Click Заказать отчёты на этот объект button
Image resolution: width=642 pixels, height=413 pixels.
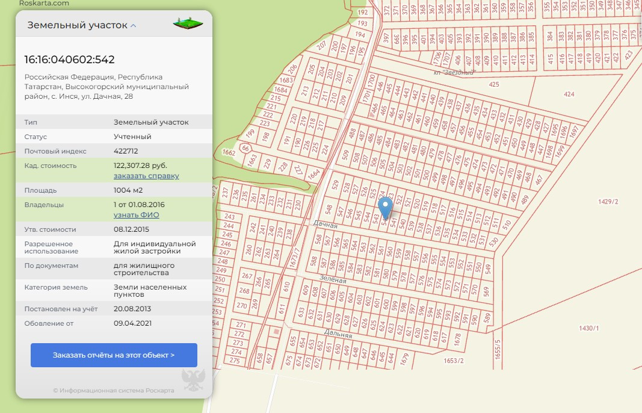pyautogui.click(x=114, y=355)
